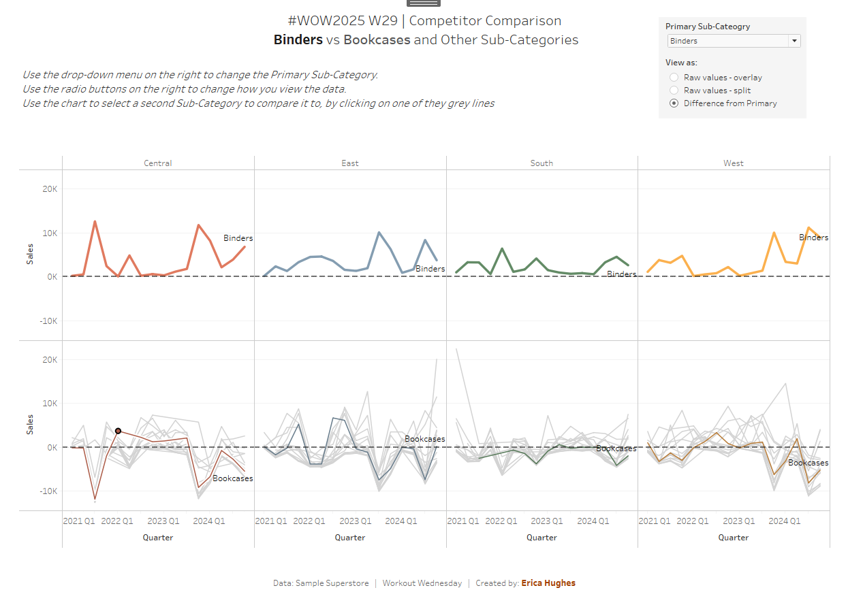848x605 pixels.
Task: Click the Workout Wednesday footer text
Action: point(422,583)
